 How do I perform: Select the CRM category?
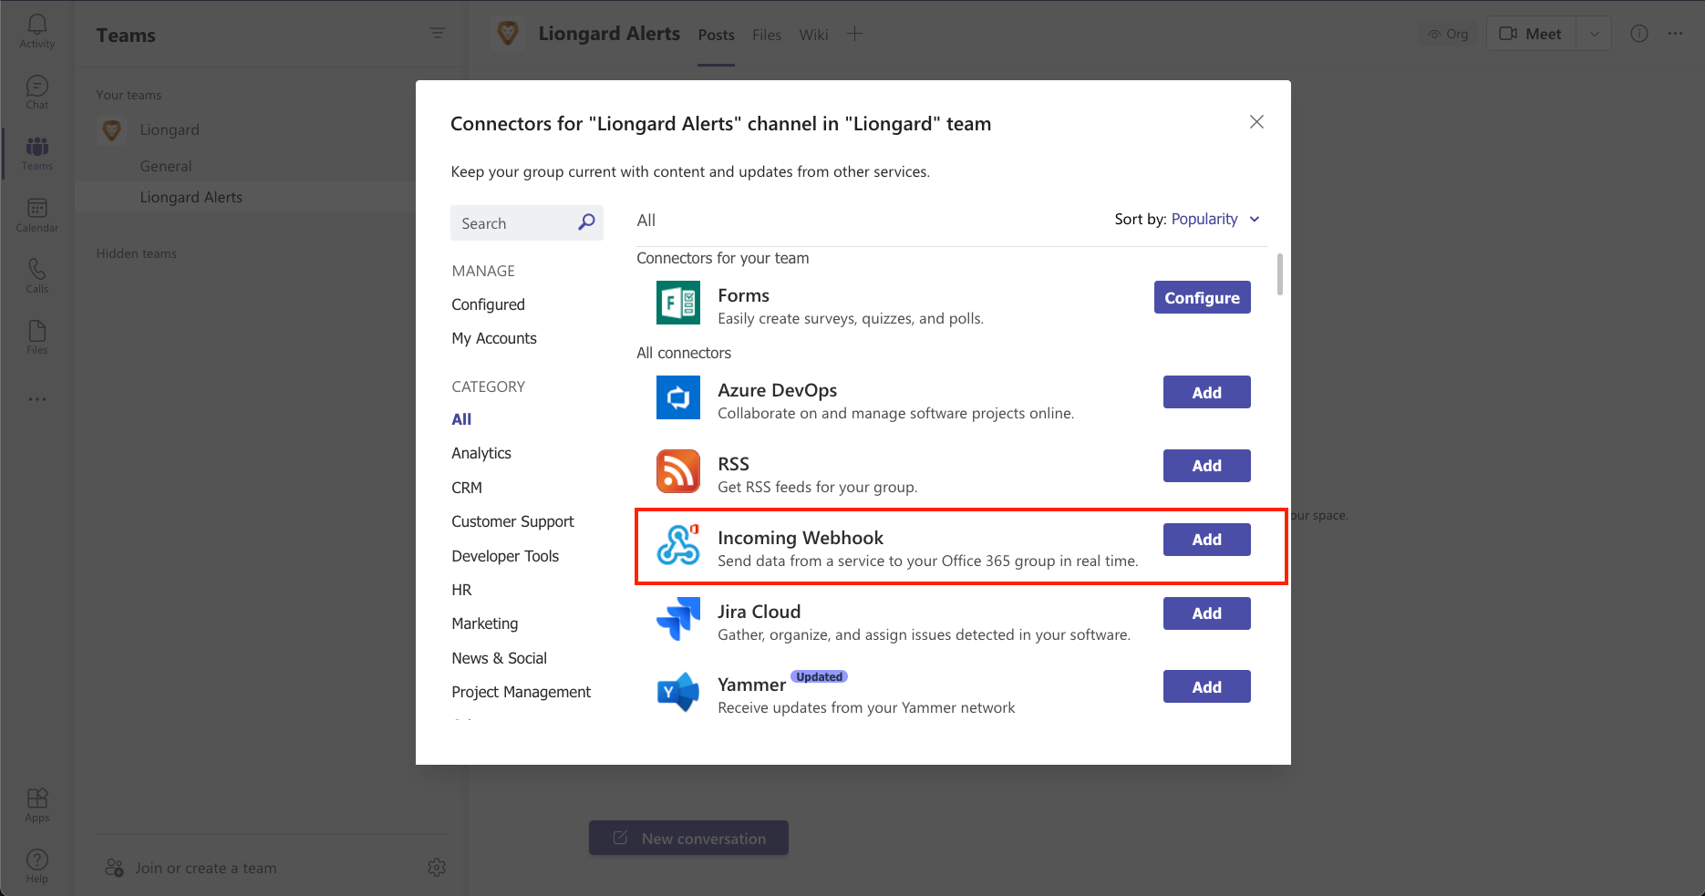pyautogui.click(x=467, y=488)
